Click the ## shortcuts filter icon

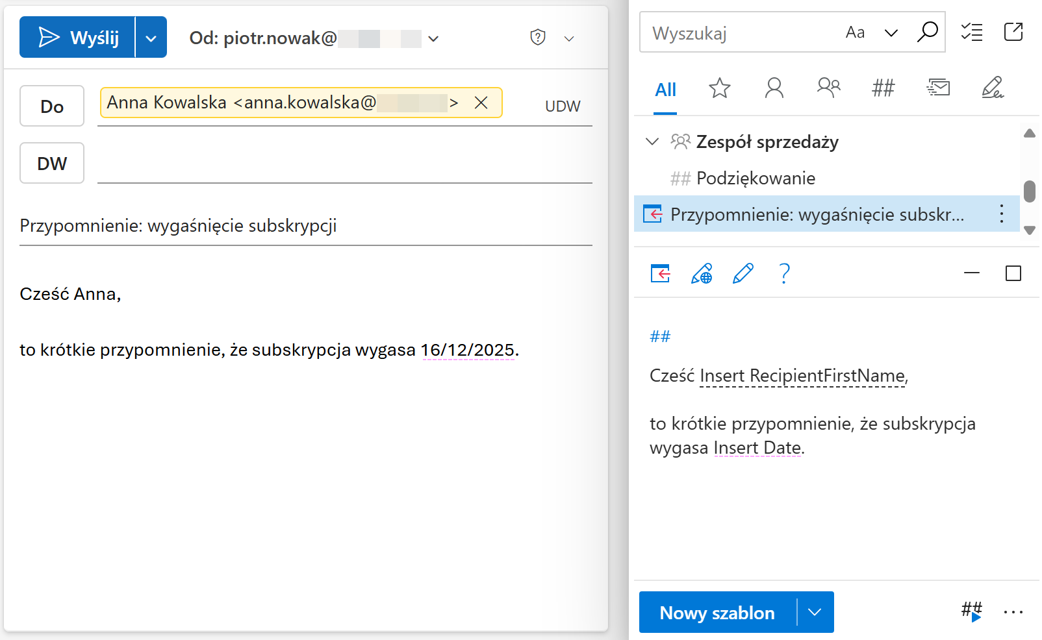[x=883, y=89]
